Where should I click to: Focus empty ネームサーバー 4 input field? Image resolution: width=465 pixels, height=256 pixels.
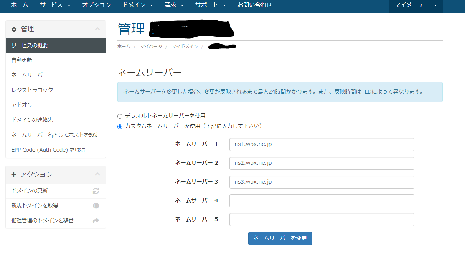click(x=322, y=201)
